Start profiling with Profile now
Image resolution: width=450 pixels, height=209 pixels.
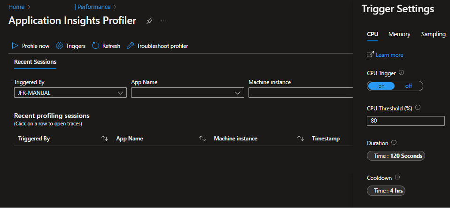click(31, 46)
